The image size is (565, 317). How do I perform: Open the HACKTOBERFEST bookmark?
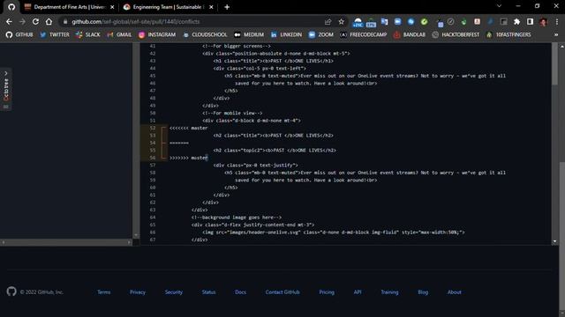pyautogui.click(x=456, y=34)
